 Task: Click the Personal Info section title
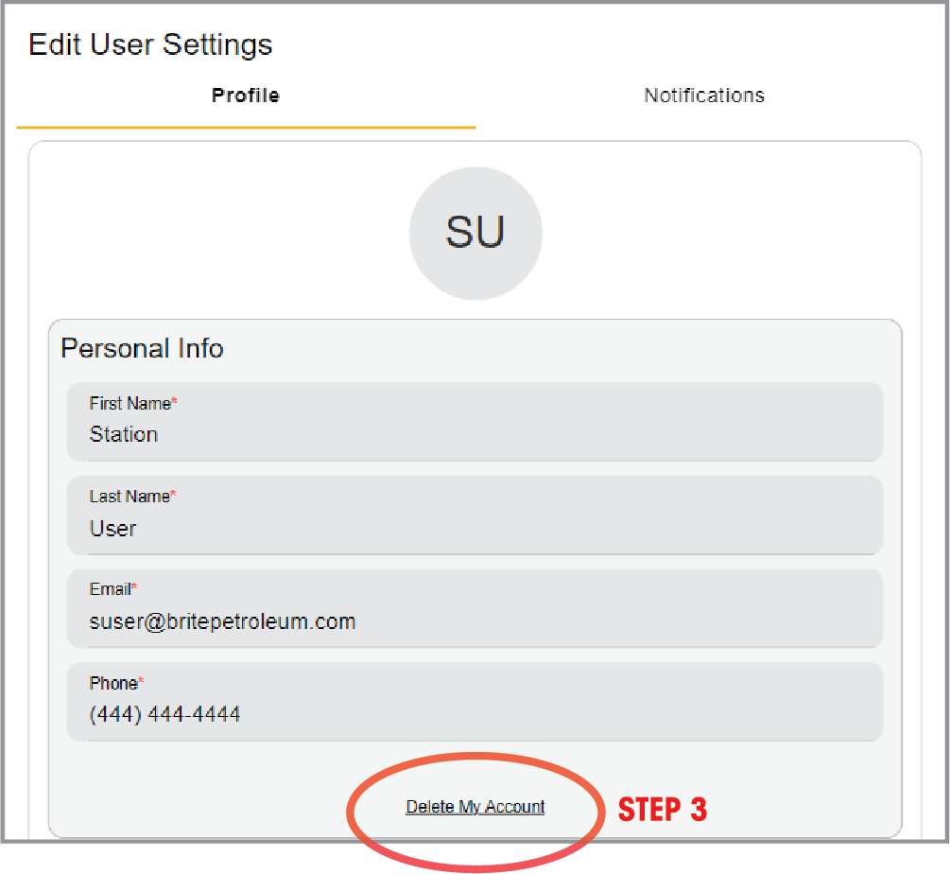click(x=142, y=348)
